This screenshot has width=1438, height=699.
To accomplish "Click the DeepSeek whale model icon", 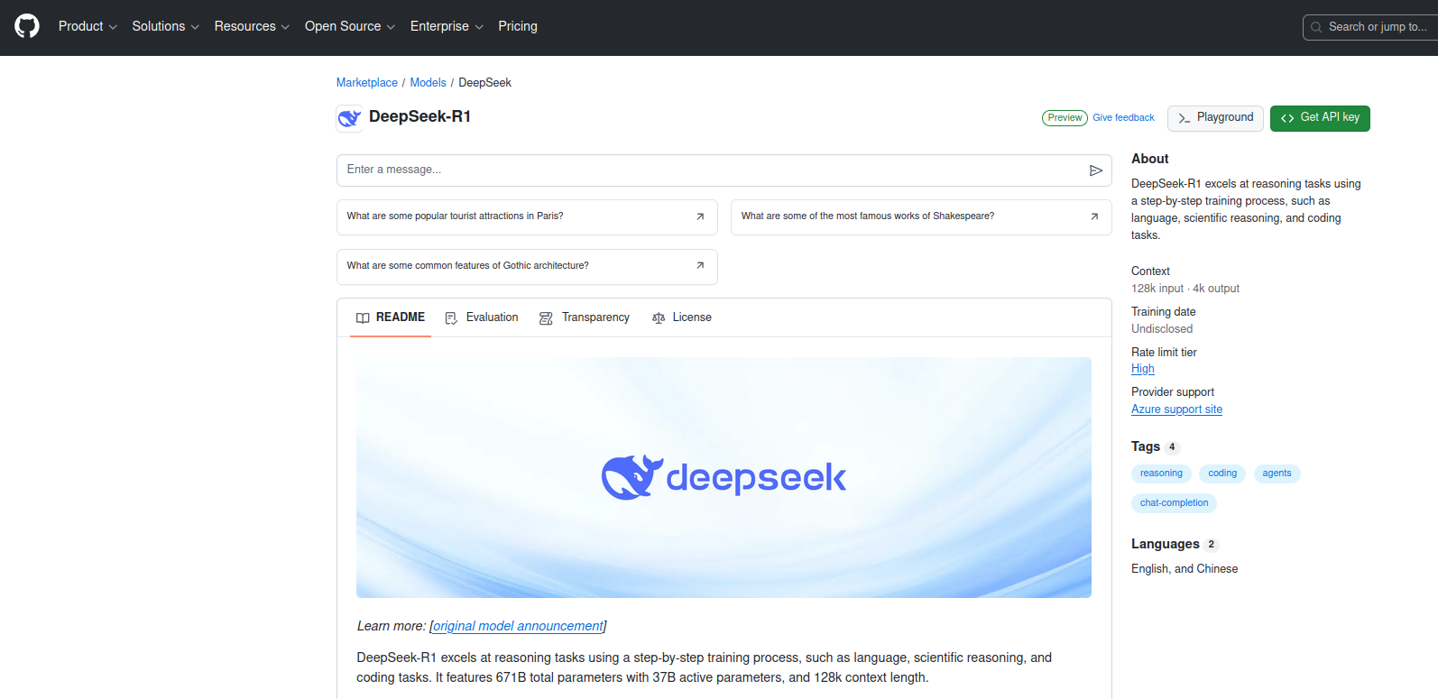I will tap(349, 118).
